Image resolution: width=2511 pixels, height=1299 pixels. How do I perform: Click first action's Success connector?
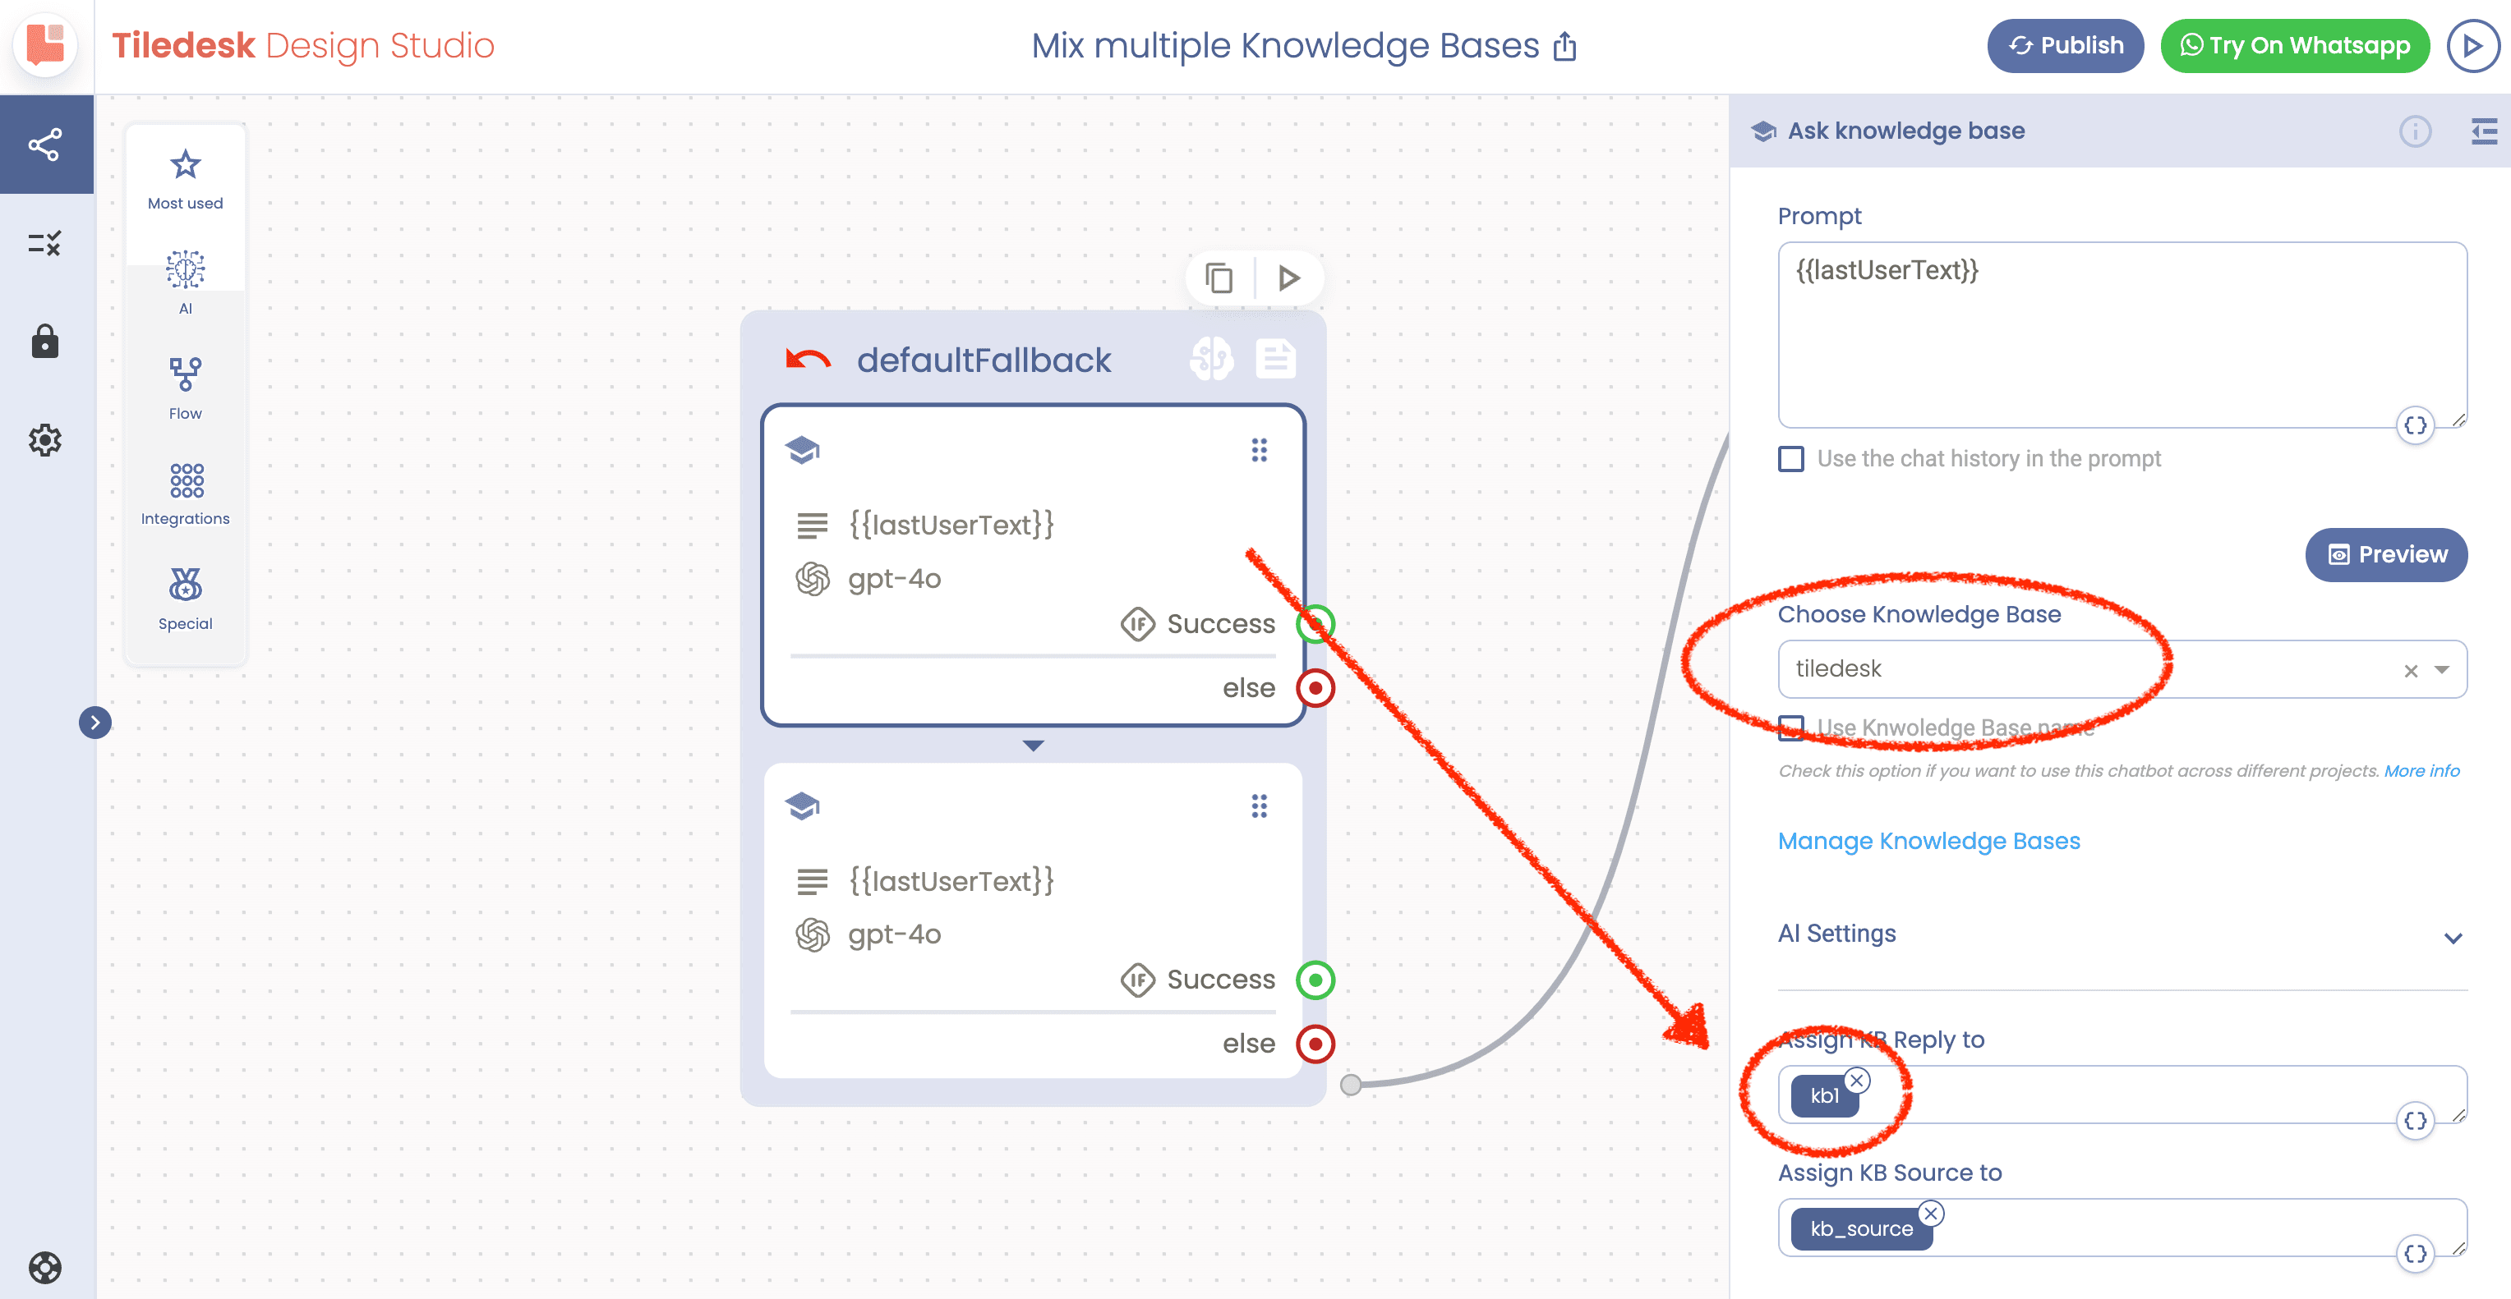(1315, 624)
